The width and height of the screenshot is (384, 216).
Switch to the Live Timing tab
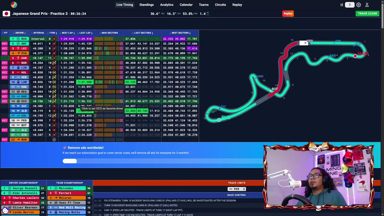(x=124, y=5)
